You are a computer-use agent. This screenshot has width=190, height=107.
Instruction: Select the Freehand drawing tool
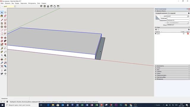(x=5, y=20)
